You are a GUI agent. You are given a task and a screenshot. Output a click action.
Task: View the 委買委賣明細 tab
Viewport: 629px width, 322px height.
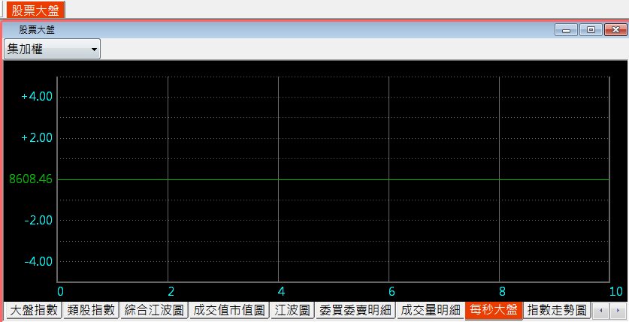coord(354,310)
